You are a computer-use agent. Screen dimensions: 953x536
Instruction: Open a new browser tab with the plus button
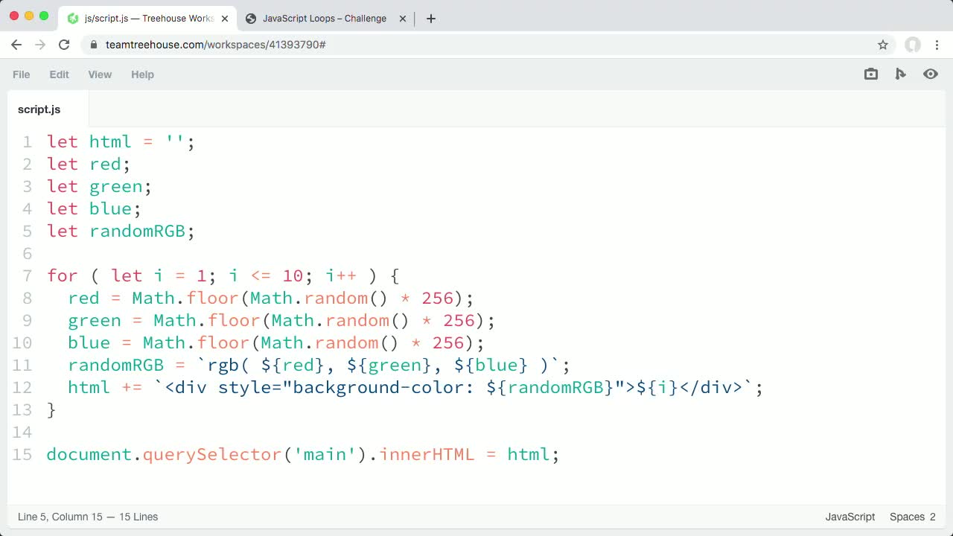tap(430, 19)
